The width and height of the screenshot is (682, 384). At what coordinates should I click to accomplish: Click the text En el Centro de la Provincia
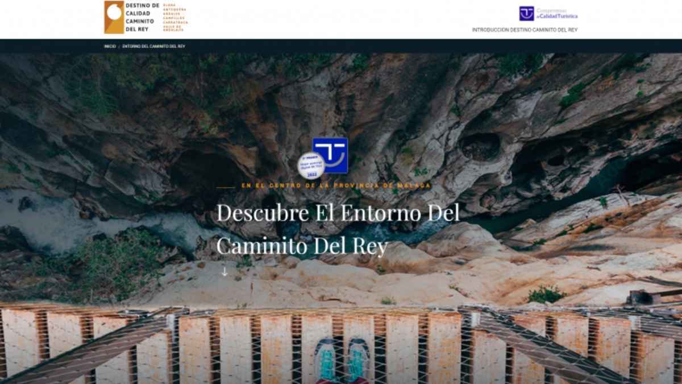pyautogui.click(x=336, y=184)
